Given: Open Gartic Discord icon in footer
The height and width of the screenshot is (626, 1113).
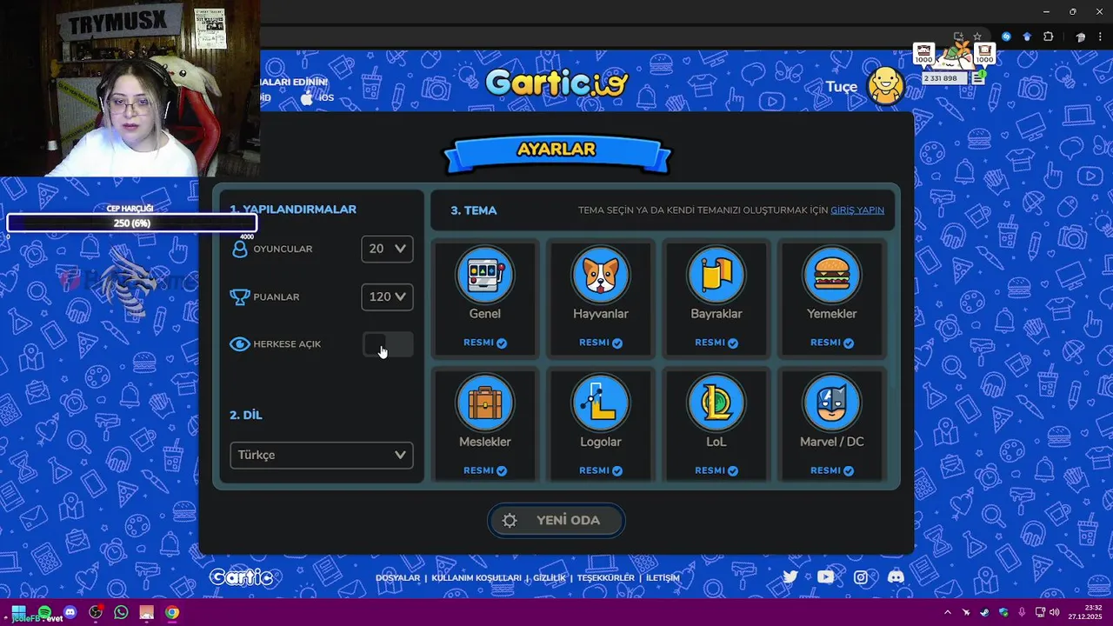Looking at the screenshot, I should (x=896, y=576).
